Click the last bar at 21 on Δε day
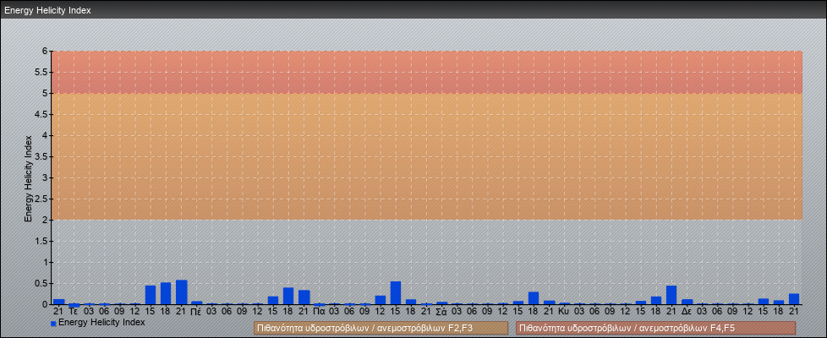 pos(794,299)
